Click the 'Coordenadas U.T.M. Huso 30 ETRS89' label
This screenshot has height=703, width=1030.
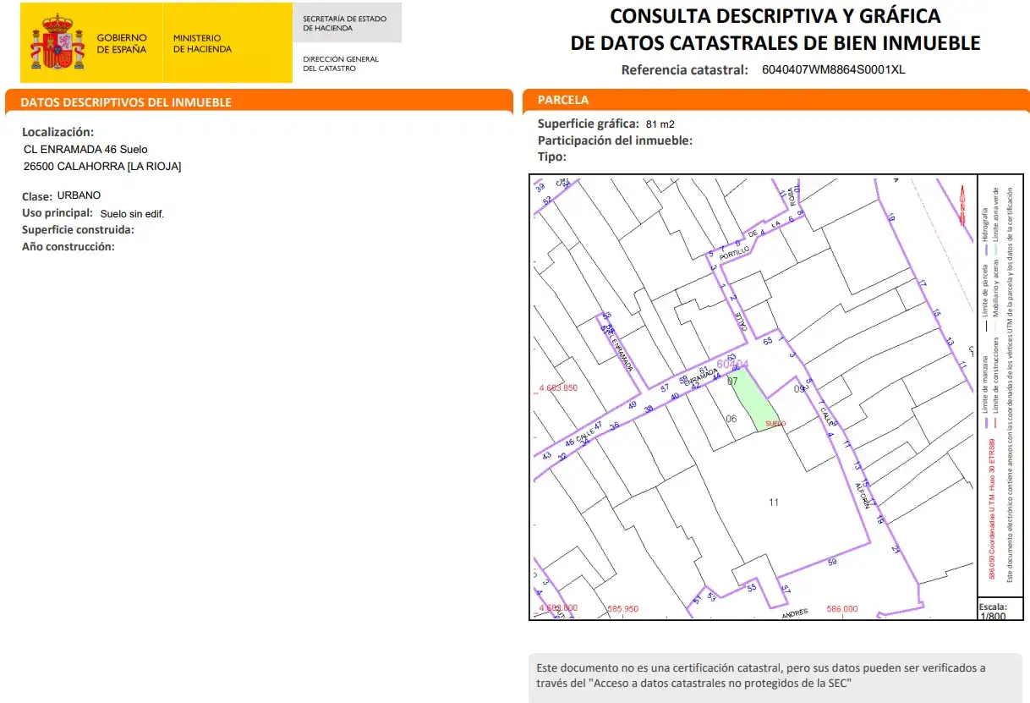pos(991,508)
